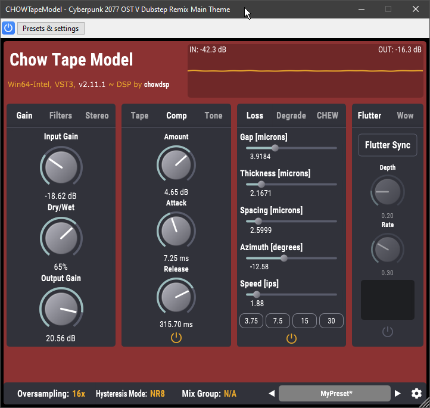Click the Attack value 7.25 ms
Screen dimensions: 430x408
176,258
